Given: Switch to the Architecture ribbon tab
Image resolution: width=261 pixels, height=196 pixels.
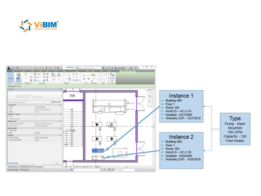Looking at the screenshot, I should pyautogui.click(x=18, y=71).
